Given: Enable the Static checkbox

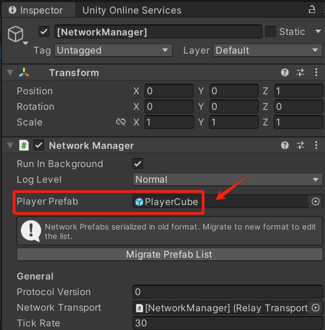Looking at the screenshot, I should [270, 32].
